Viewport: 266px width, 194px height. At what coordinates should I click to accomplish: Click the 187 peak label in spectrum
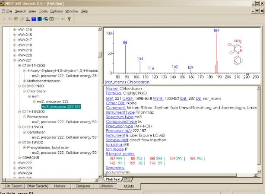[x=216, y=31]
